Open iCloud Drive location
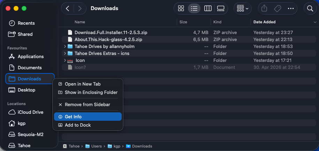 point(26,112)
